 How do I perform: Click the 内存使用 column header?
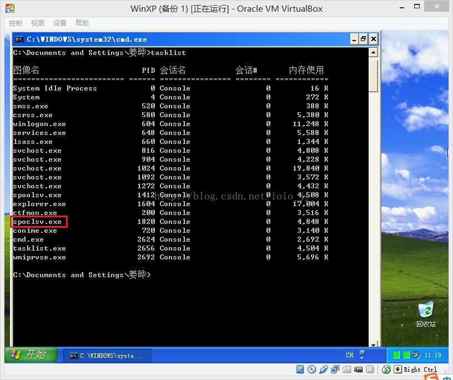coord(306,70)
